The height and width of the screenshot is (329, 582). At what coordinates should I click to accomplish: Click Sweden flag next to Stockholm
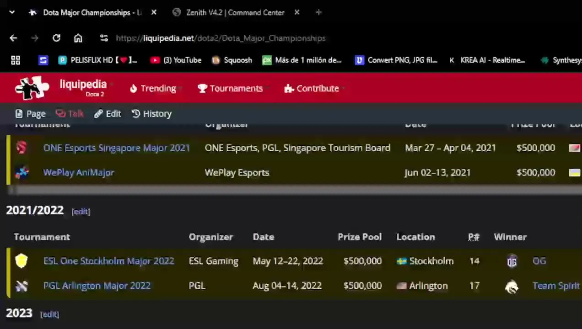click(x=402, y=261)
